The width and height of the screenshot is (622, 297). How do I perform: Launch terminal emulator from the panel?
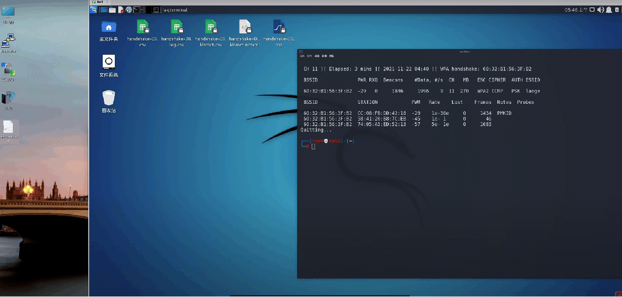point(136,10)
